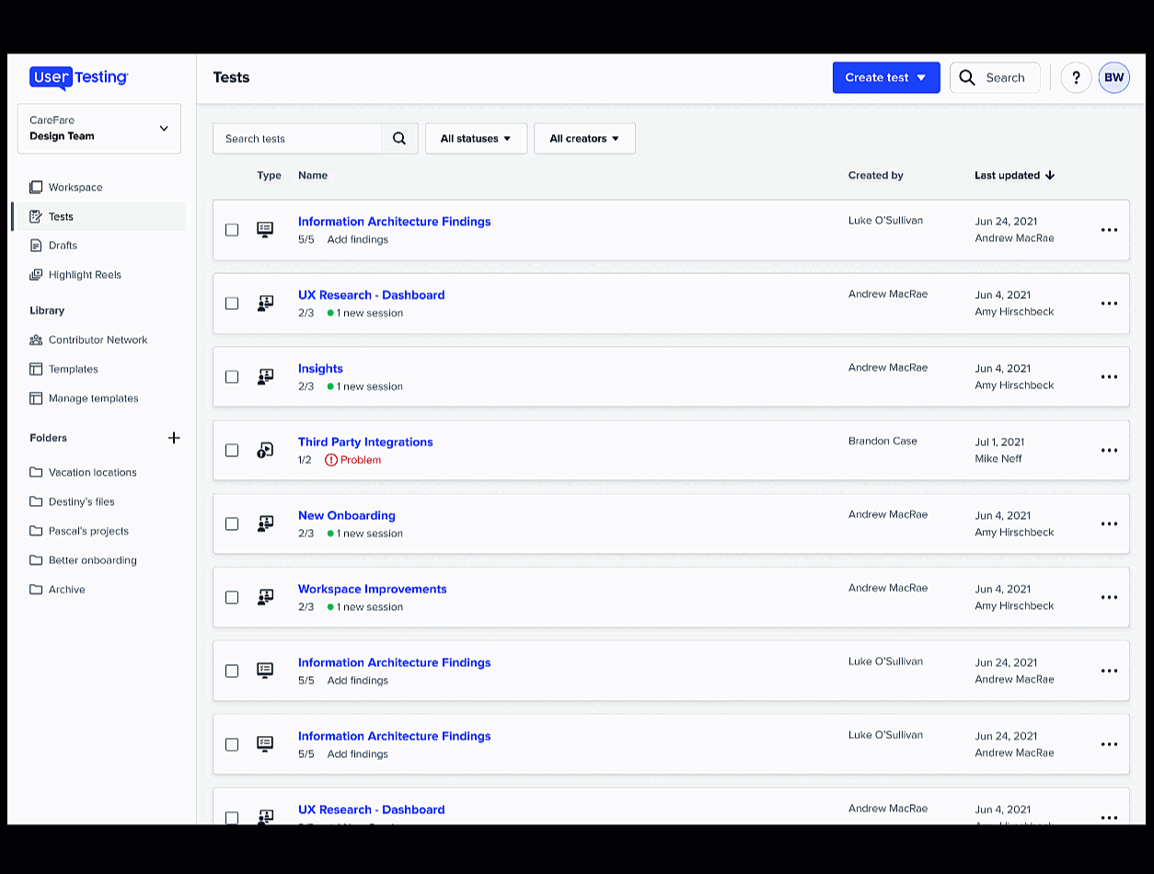The width and height of the screenshot is (1154, 874).
Task: Click the type icon for Workspace Improvements
Action: (265, 598)
